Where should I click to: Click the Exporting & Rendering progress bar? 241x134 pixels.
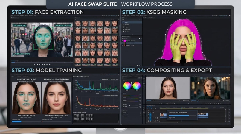coord(182,116)
